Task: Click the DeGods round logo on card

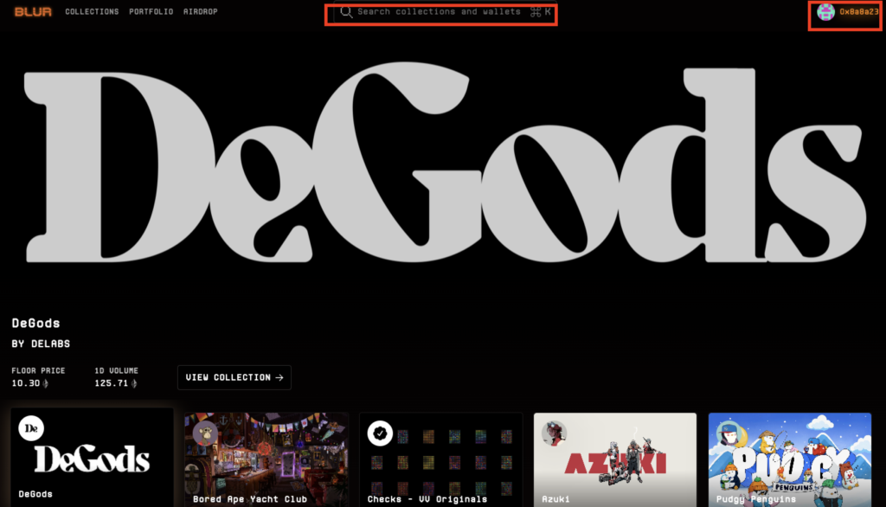Action: click(x=31, y=428)
